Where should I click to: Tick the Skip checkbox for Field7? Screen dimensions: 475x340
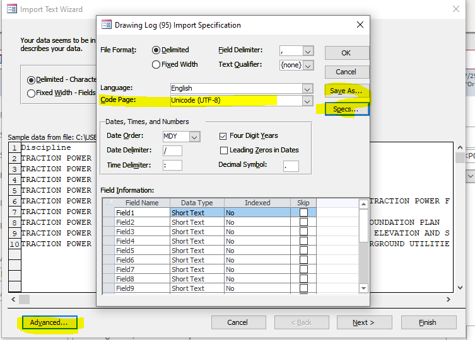(x=303, y=269)
